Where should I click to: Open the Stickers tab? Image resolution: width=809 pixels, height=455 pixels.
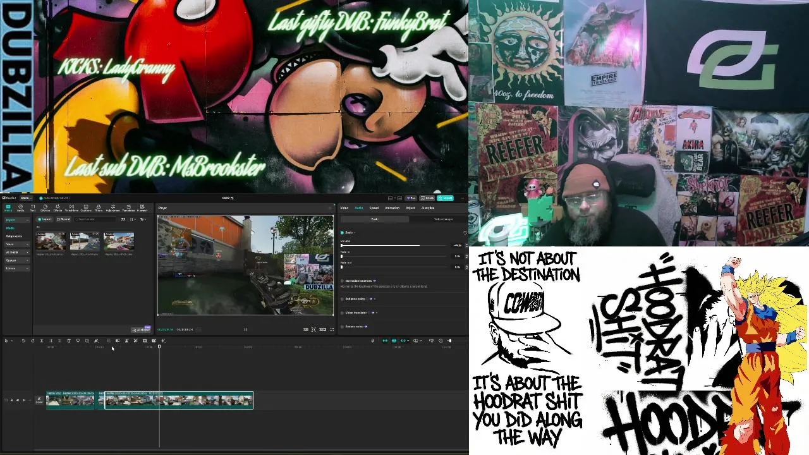(x=46, y=209)
